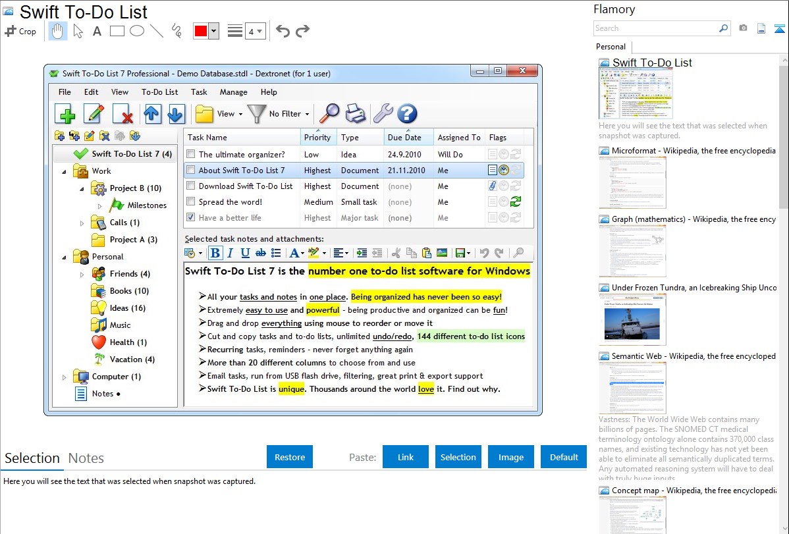Expand the Friends tree node
The width and height of the screenshot is (789, 534).
[x=82, y=275]
